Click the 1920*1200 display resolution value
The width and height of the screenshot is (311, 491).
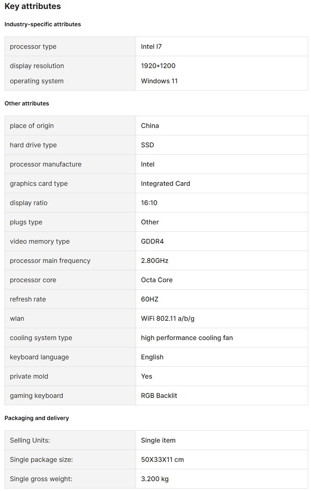(x=158, y=66)
